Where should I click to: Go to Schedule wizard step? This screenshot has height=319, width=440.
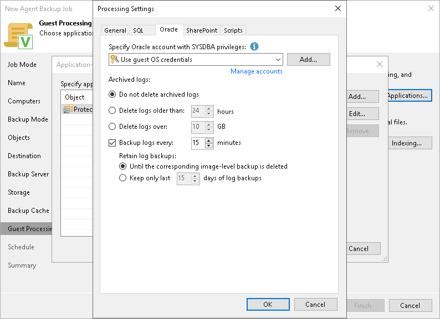(x=21, y=247)
